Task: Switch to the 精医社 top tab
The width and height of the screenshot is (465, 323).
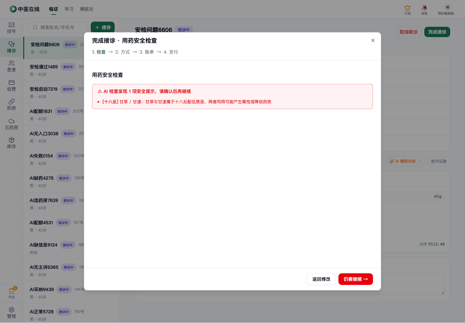Action: click(x=87, y=9)
